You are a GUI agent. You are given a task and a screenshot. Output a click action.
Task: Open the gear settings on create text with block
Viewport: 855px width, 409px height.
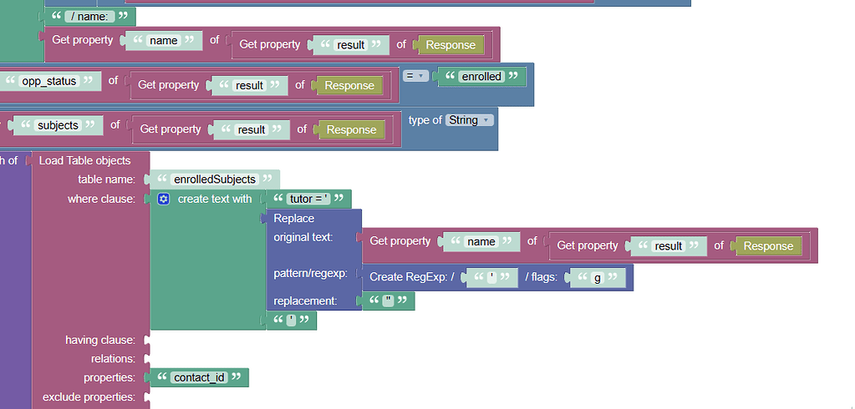click(x=164, y=199)
